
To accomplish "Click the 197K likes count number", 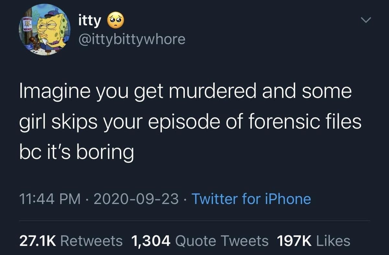I will click(x=294, y=241).
